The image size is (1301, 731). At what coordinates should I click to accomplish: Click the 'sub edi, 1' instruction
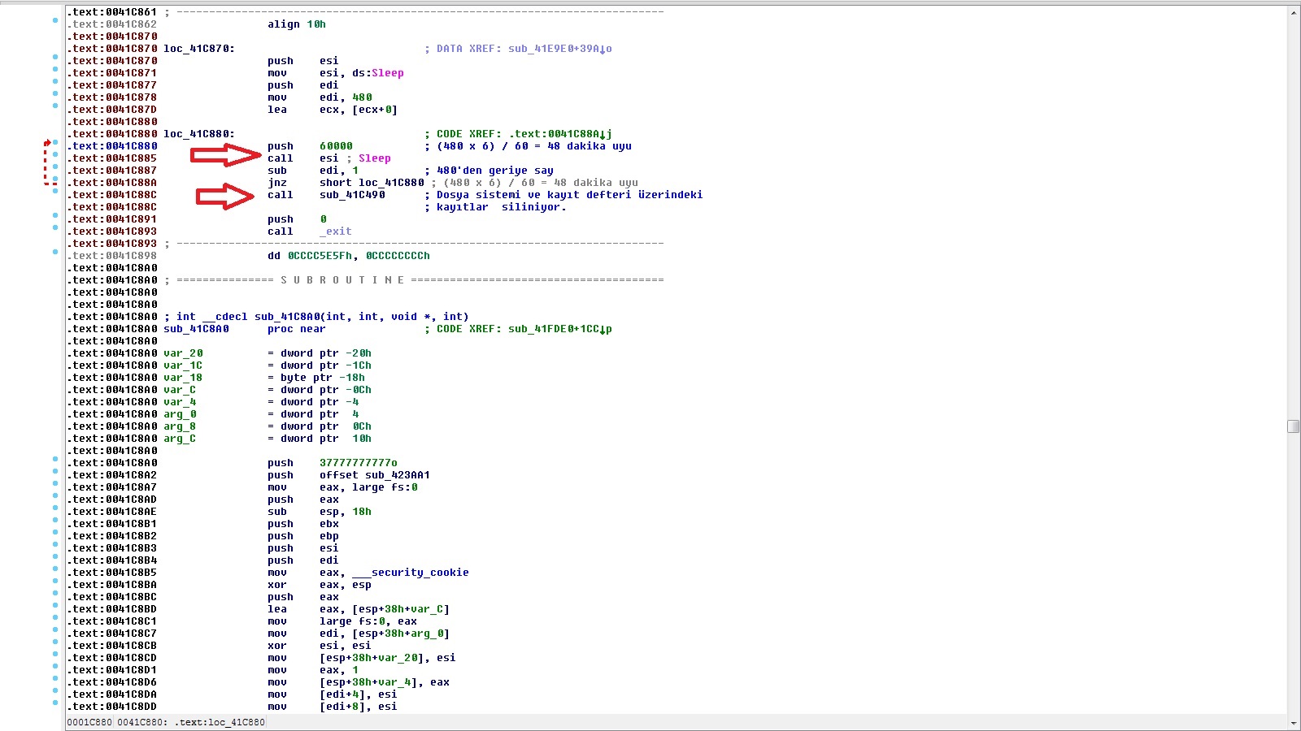(x=313, y=171)
